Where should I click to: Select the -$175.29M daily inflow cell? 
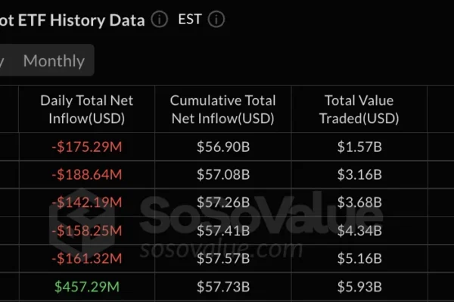click(x=86, y=147)
